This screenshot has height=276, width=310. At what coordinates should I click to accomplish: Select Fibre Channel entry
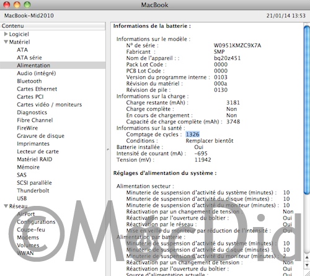click(x=35, y=120)
